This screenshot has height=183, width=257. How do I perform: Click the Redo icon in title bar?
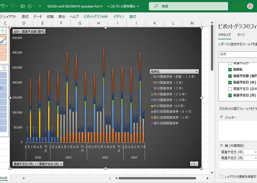13,6
